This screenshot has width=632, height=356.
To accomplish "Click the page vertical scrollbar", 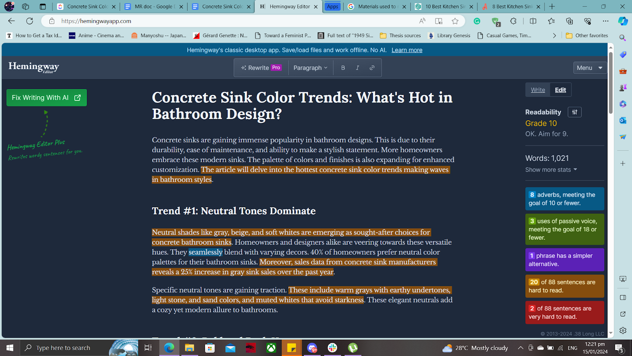I will tap(611, 83).
